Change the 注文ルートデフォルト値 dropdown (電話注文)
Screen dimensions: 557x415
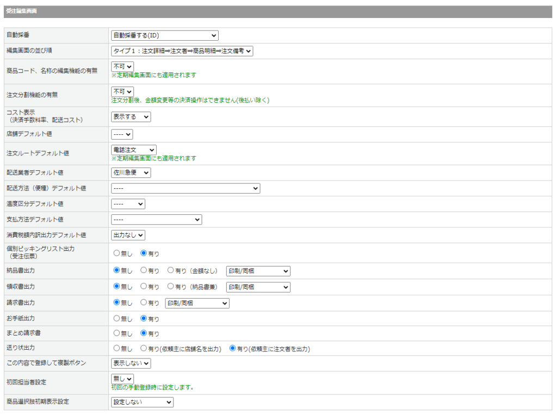tap(134, 150)
